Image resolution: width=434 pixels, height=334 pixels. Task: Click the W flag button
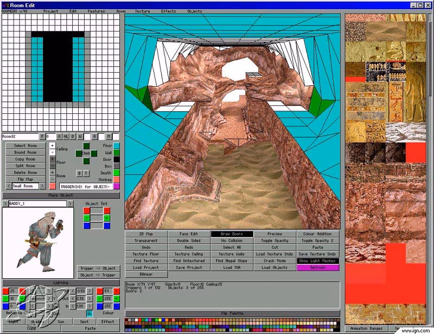[80, 137]
